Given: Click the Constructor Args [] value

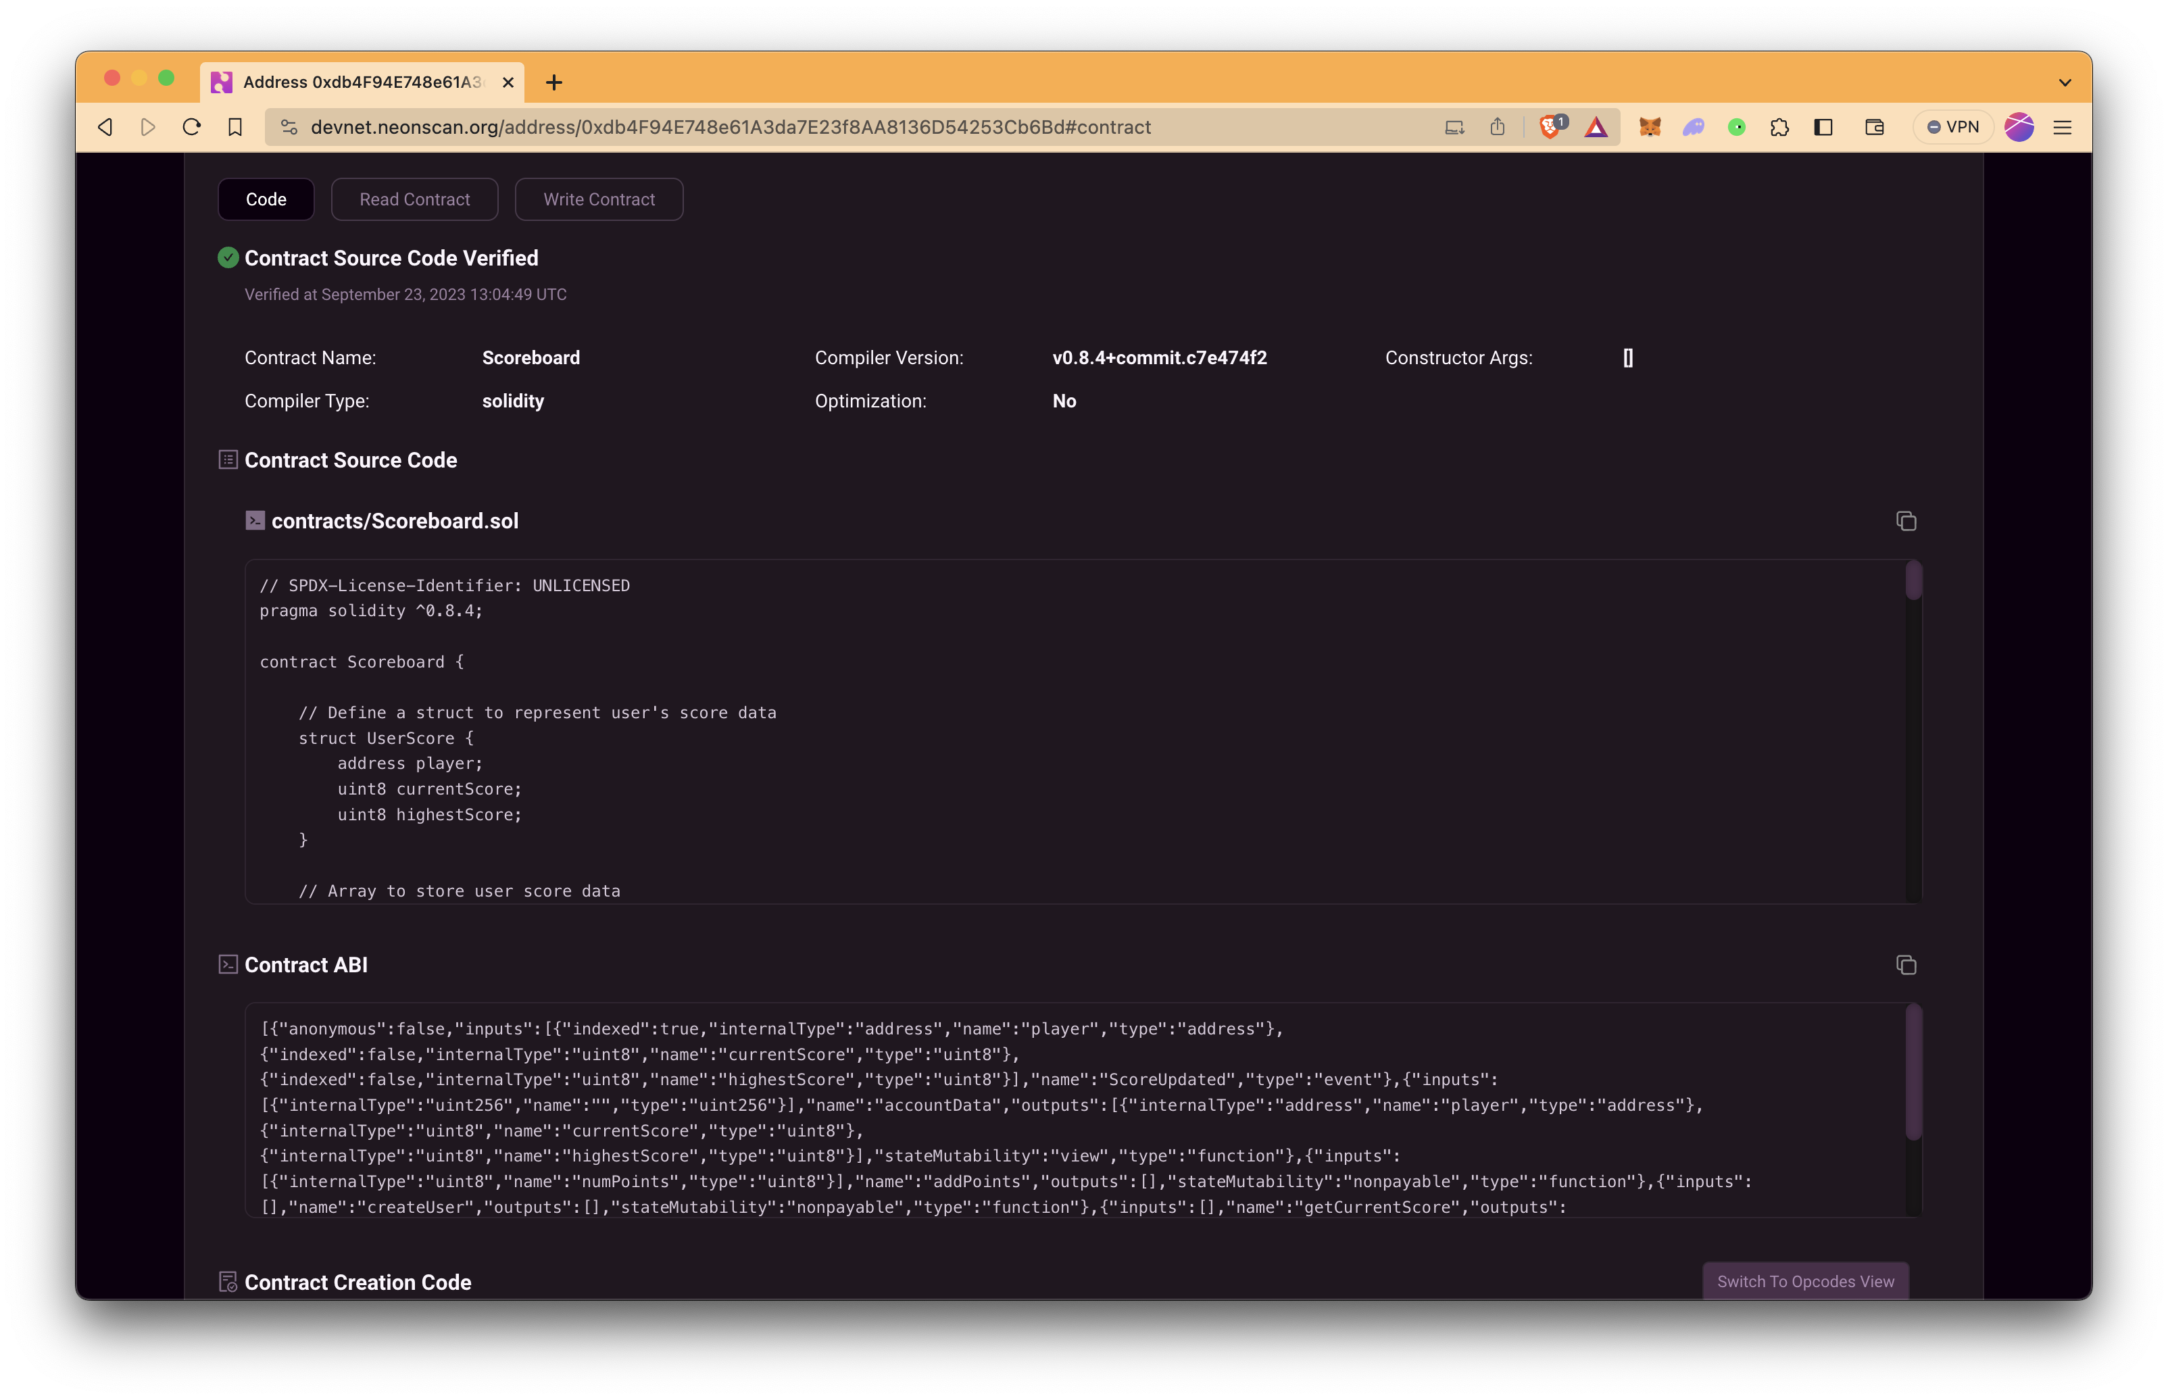Looking at the screenshot, I should click(x=1628, y=358).
